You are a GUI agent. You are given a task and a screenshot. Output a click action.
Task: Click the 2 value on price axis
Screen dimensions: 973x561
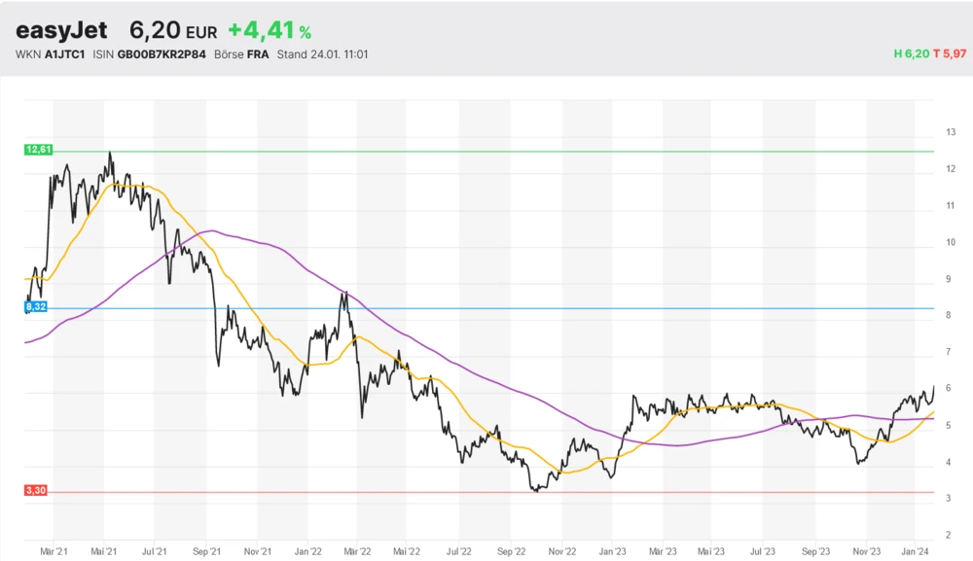(x=949, y=536)
